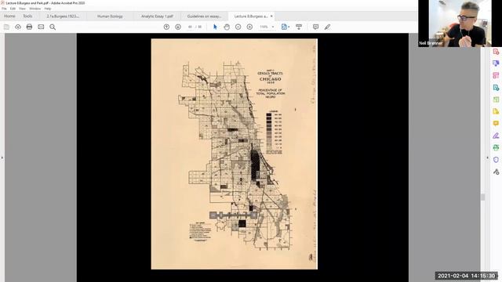The height and width of the screenshot is (282, 502).
Task: Switch to the Guidelines on essay tab
Action: click(x=204, y=16)
